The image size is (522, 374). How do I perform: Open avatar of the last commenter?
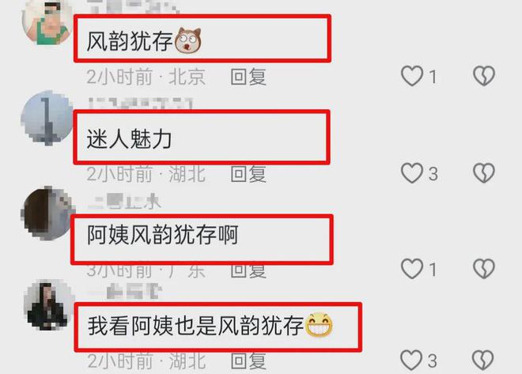(49, 305)
